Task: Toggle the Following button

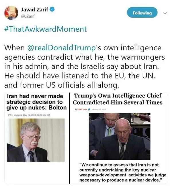Action: click(142, 13)
